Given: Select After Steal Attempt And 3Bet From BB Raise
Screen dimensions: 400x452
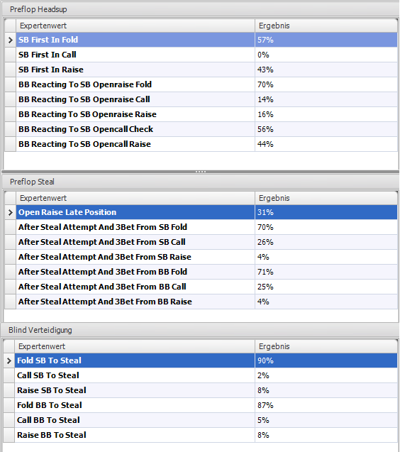Looking at the screenshot, I should click(206, 302).
